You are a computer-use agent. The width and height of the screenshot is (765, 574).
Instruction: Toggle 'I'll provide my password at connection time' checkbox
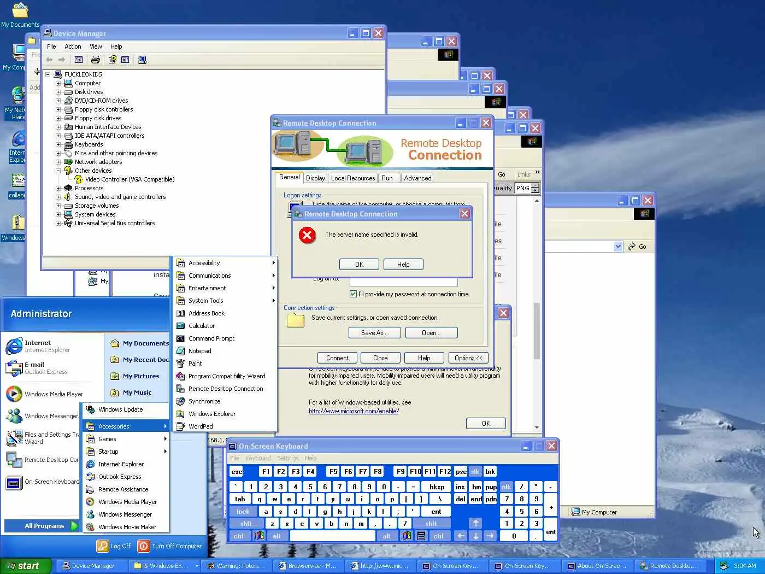pos(353,294)
